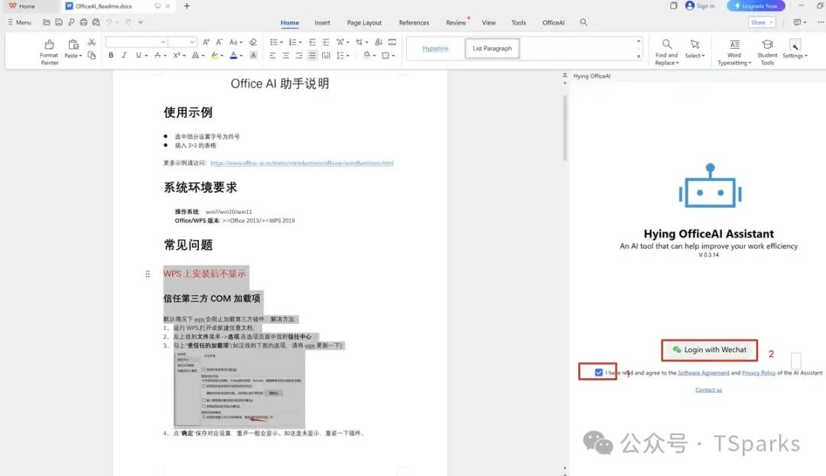Click the clear formatting eraser icon
The image size is (826, 476).
253,42
